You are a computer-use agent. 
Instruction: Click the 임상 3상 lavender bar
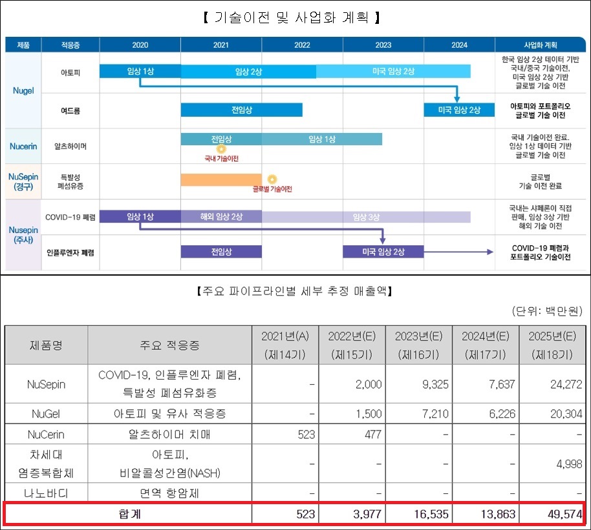pyautogui.click(x=366, y=217)
